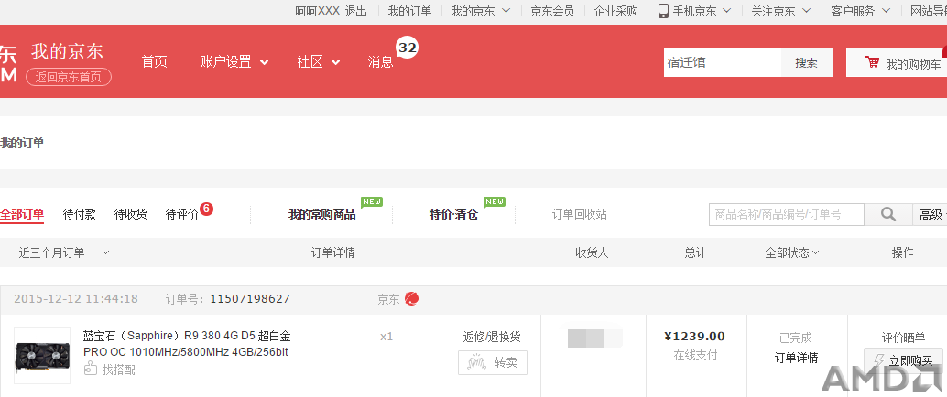Screen dimensions: 947x397
Task: Click the 订单详情 column header
Action: (332, 252)
